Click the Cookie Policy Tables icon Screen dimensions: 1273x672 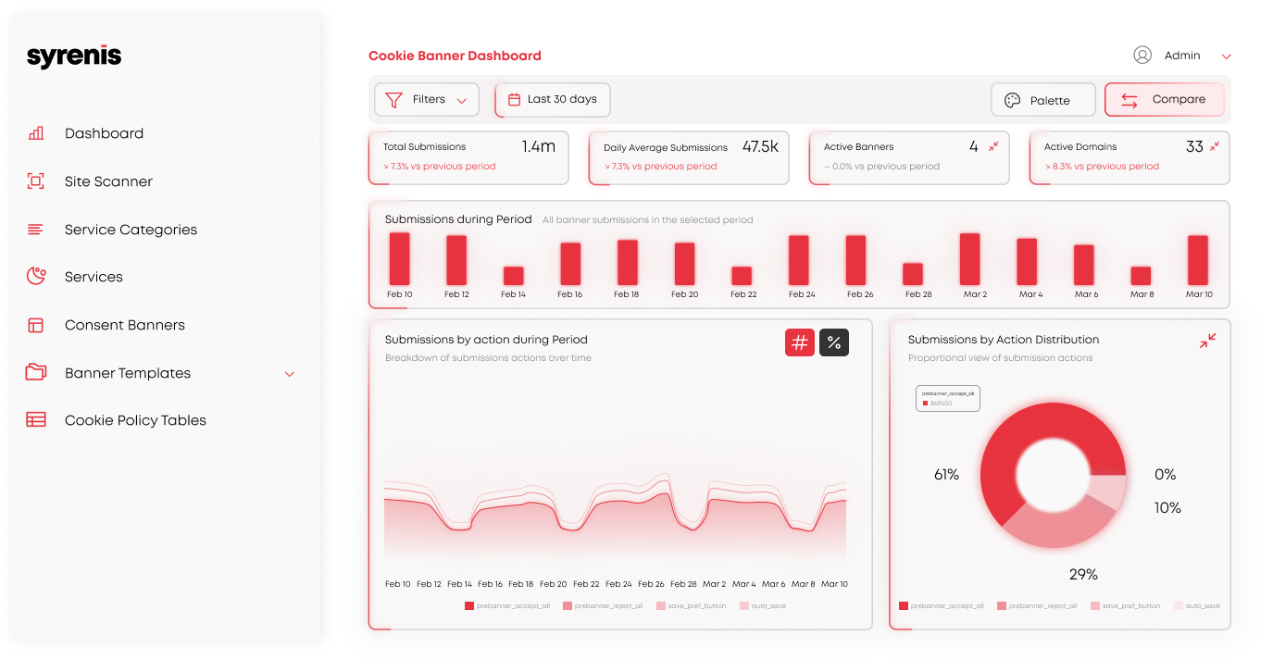[x=36, y=419]
